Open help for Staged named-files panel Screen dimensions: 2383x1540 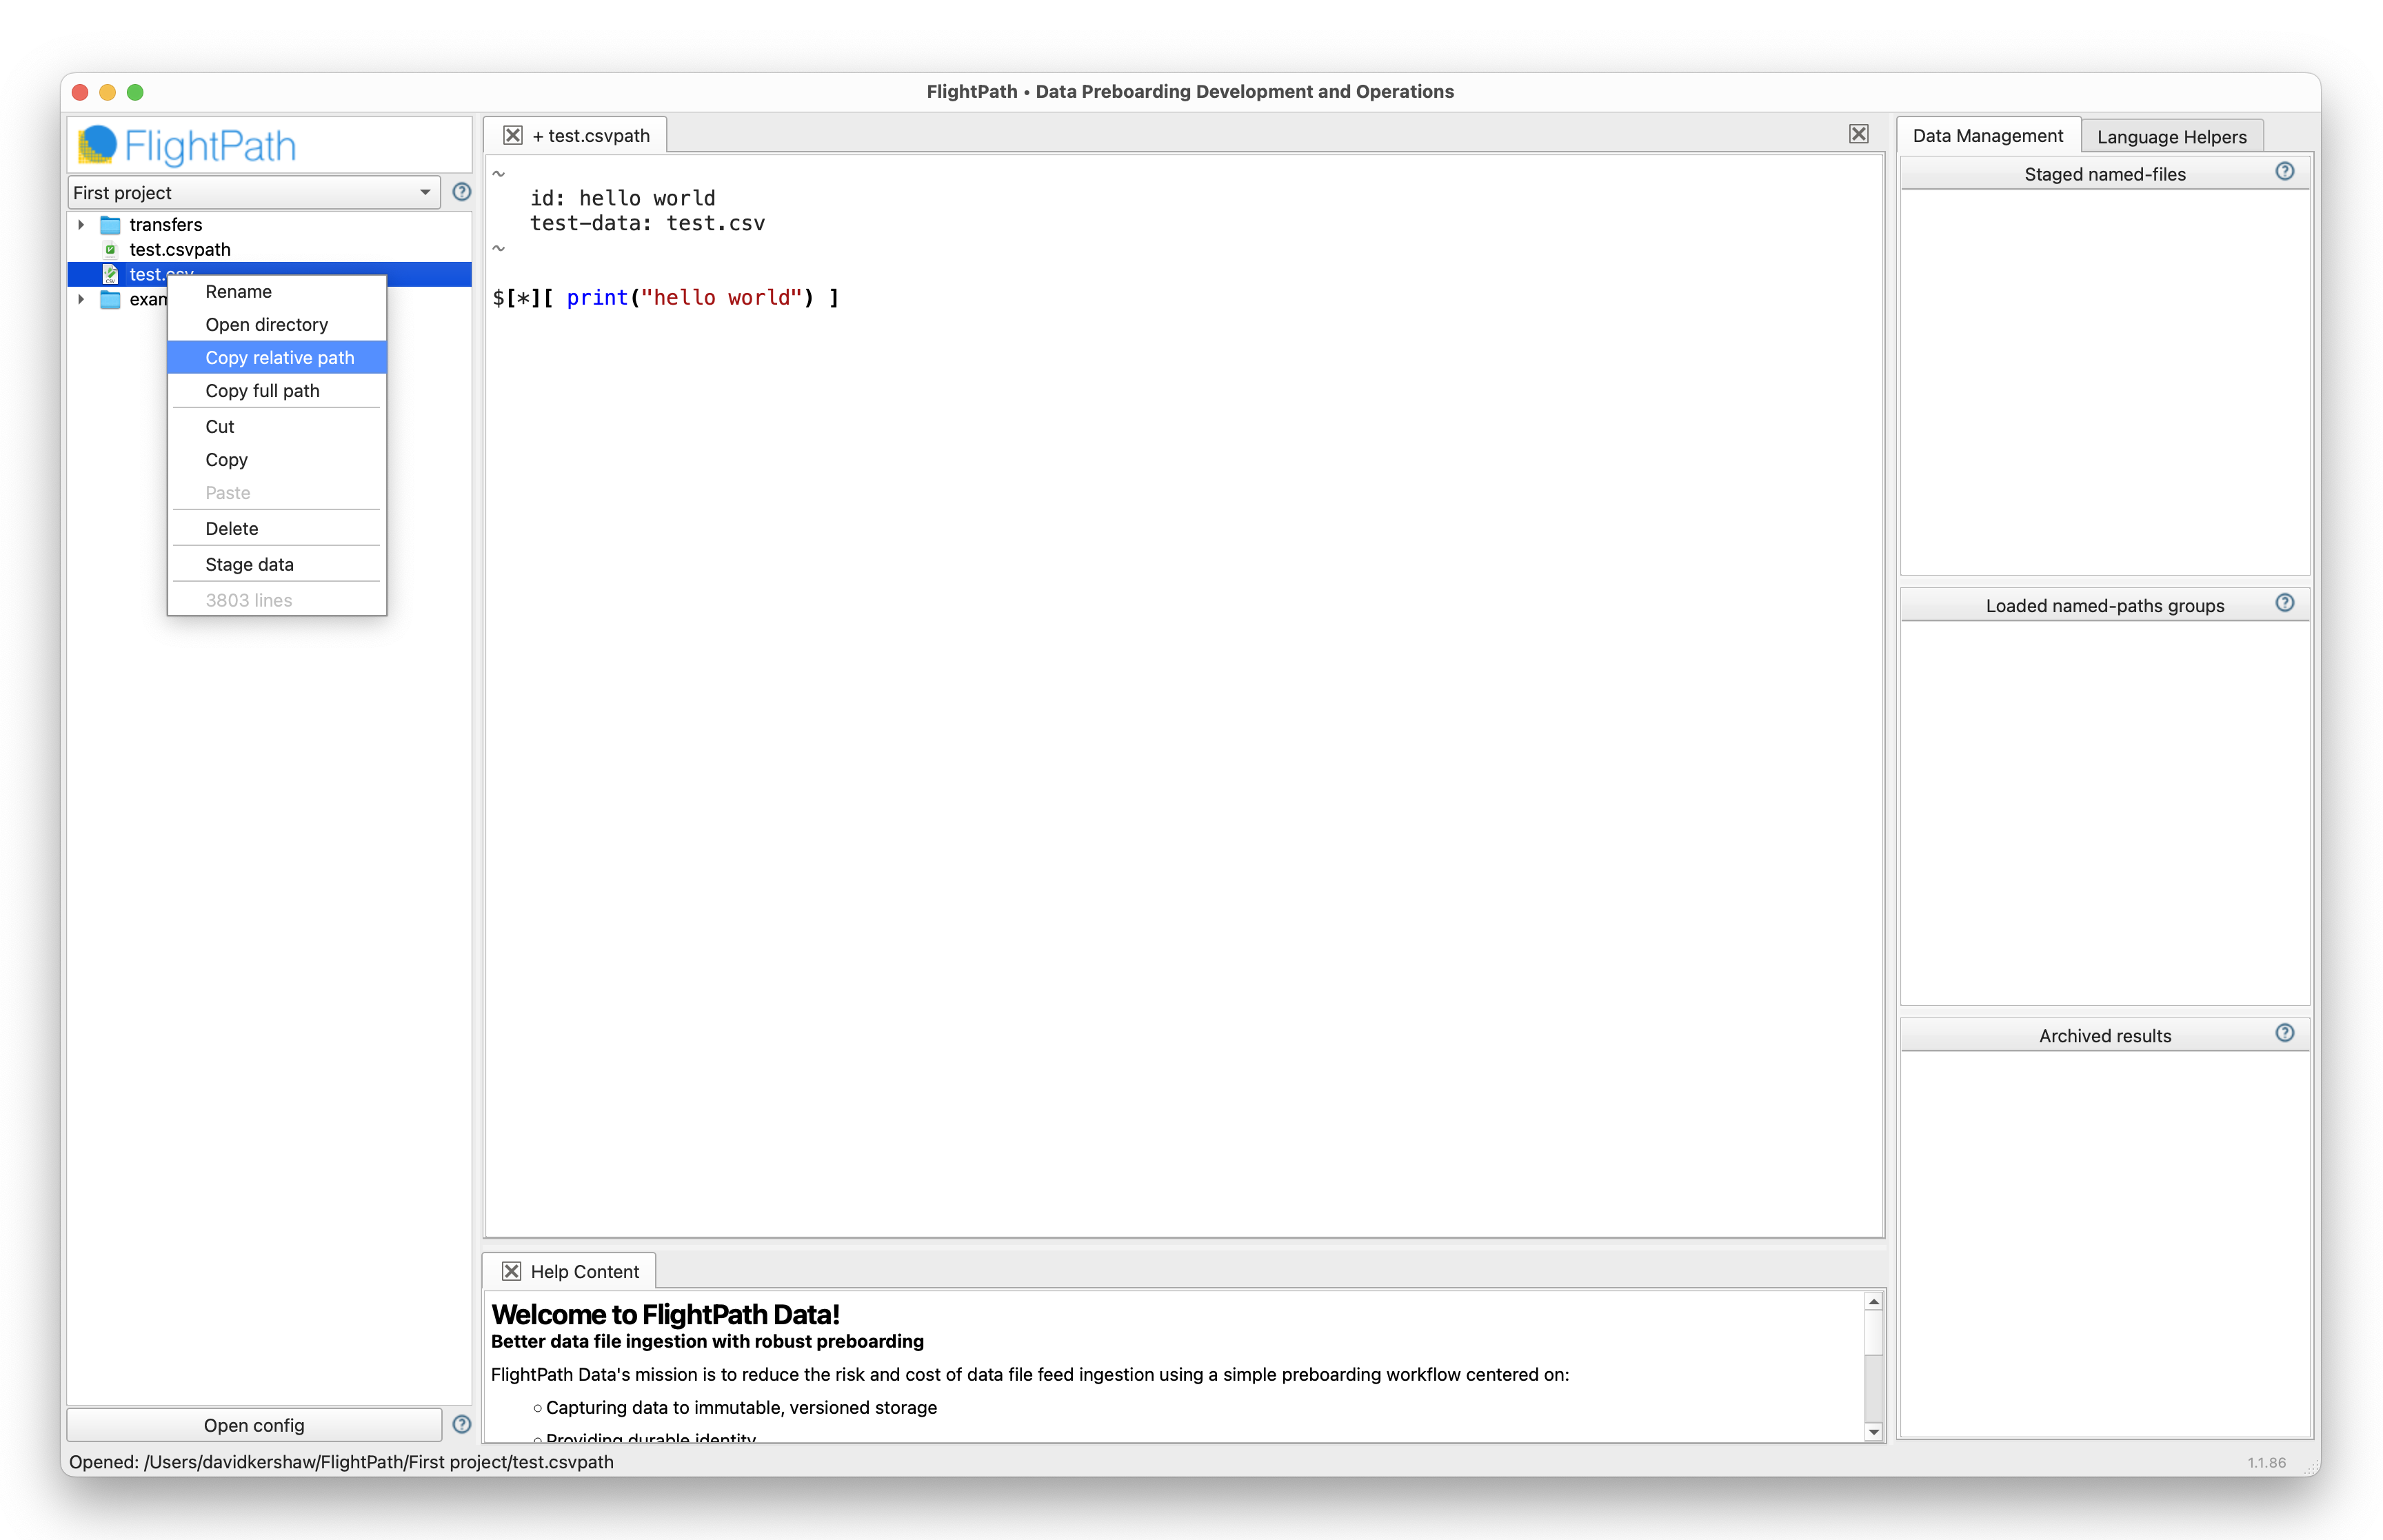[2284, 172]
